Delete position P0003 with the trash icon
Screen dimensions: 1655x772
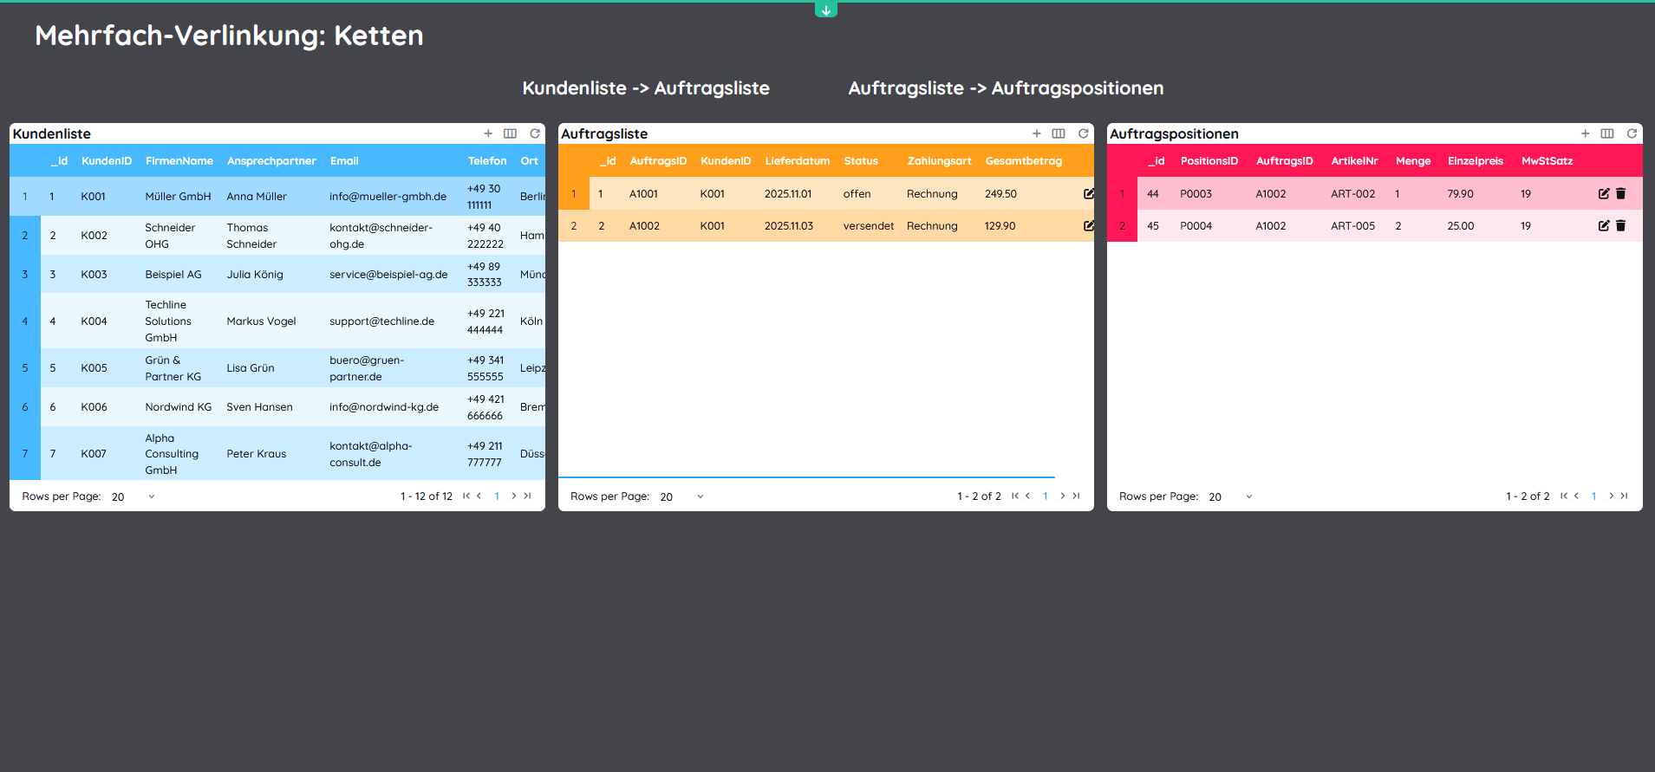(x=1620, y=194)
